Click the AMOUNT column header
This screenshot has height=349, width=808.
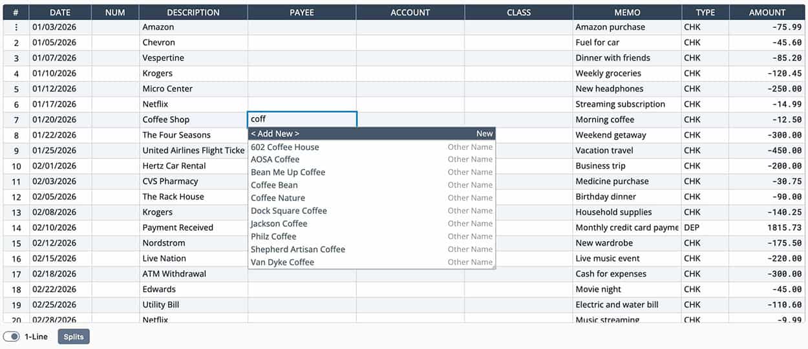pyautogui.click(x=767, y=12)
